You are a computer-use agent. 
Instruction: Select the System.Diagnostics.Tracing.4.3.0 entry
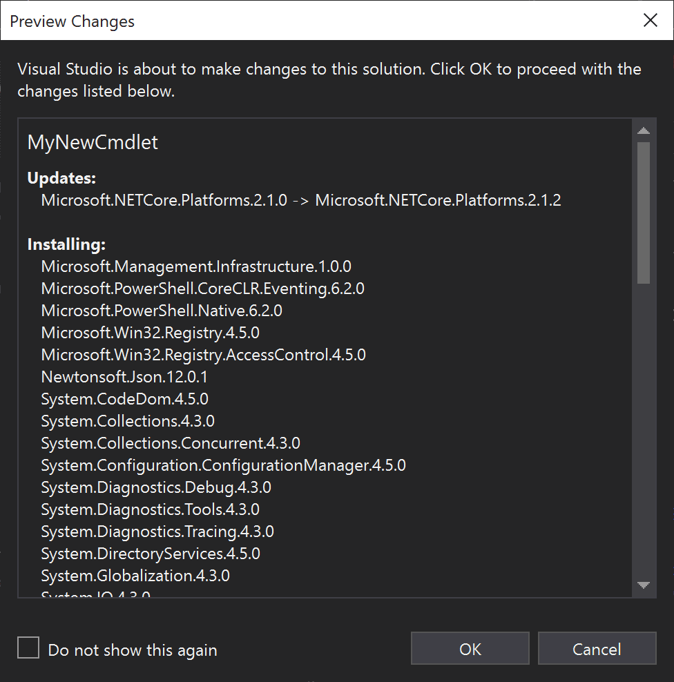pos(157,532)
